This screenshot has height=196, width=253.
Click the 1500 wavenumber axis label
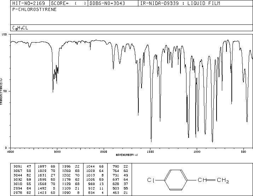(150, 152)
